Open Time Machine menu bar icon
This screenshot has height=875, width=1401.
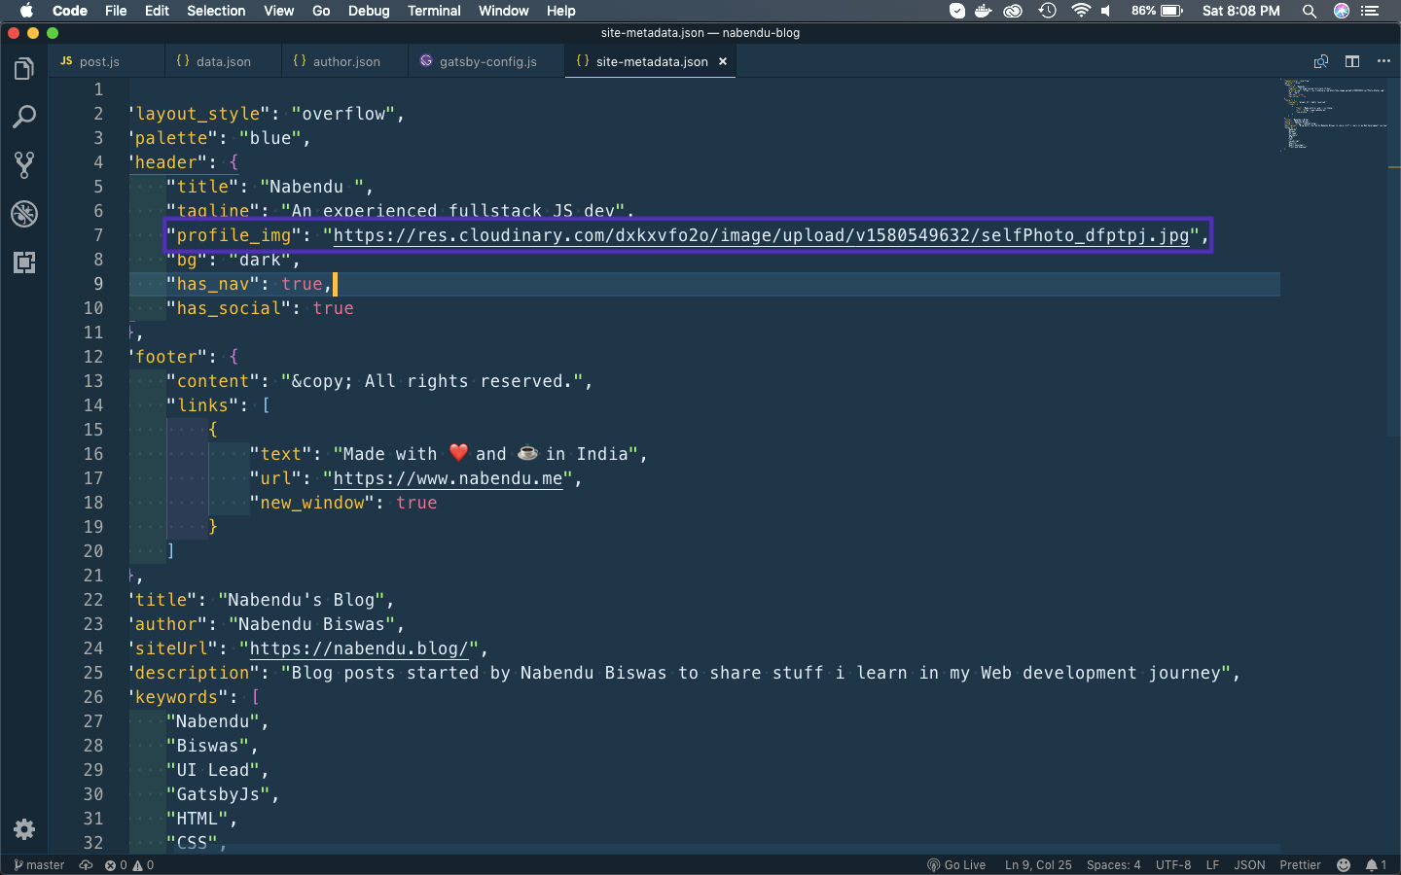[1047, 11]
